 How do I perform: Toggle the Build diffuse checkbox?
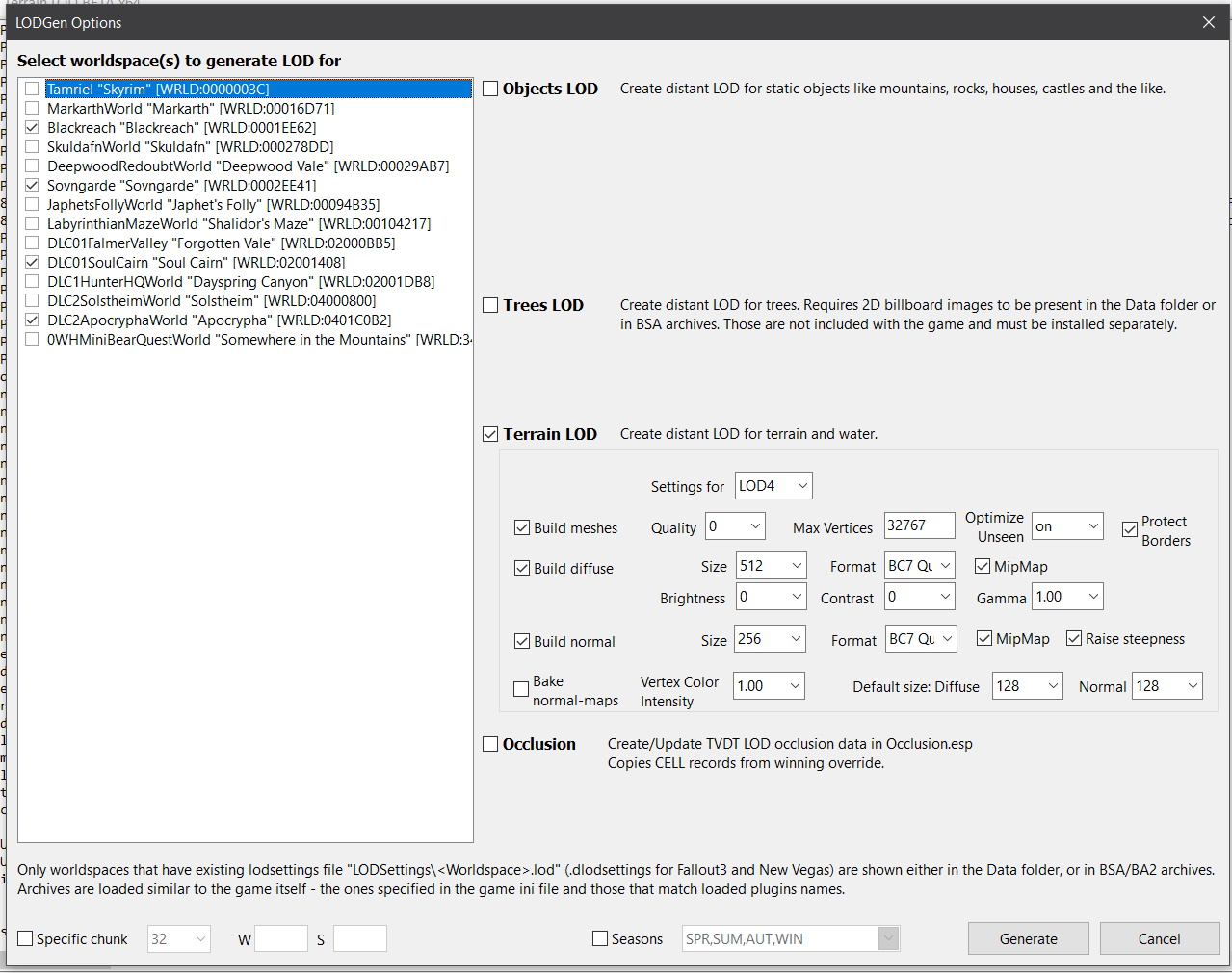522,568
